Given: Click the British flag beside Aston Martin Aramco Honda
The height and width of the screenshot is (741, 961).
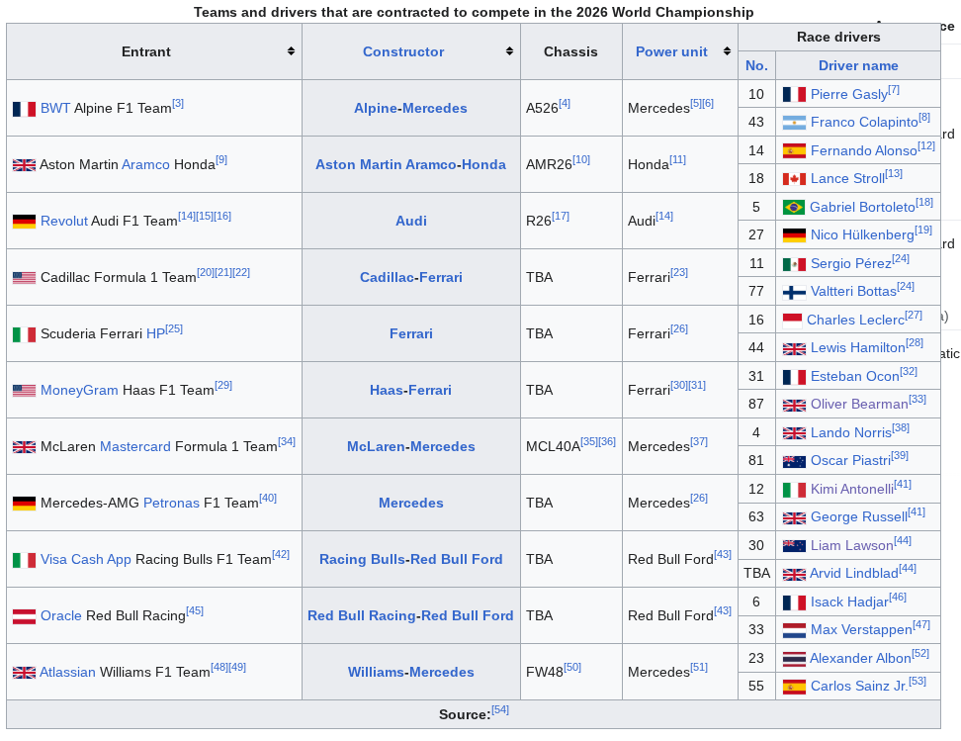Looking at the screenshot, I should [x=24, y=165].
